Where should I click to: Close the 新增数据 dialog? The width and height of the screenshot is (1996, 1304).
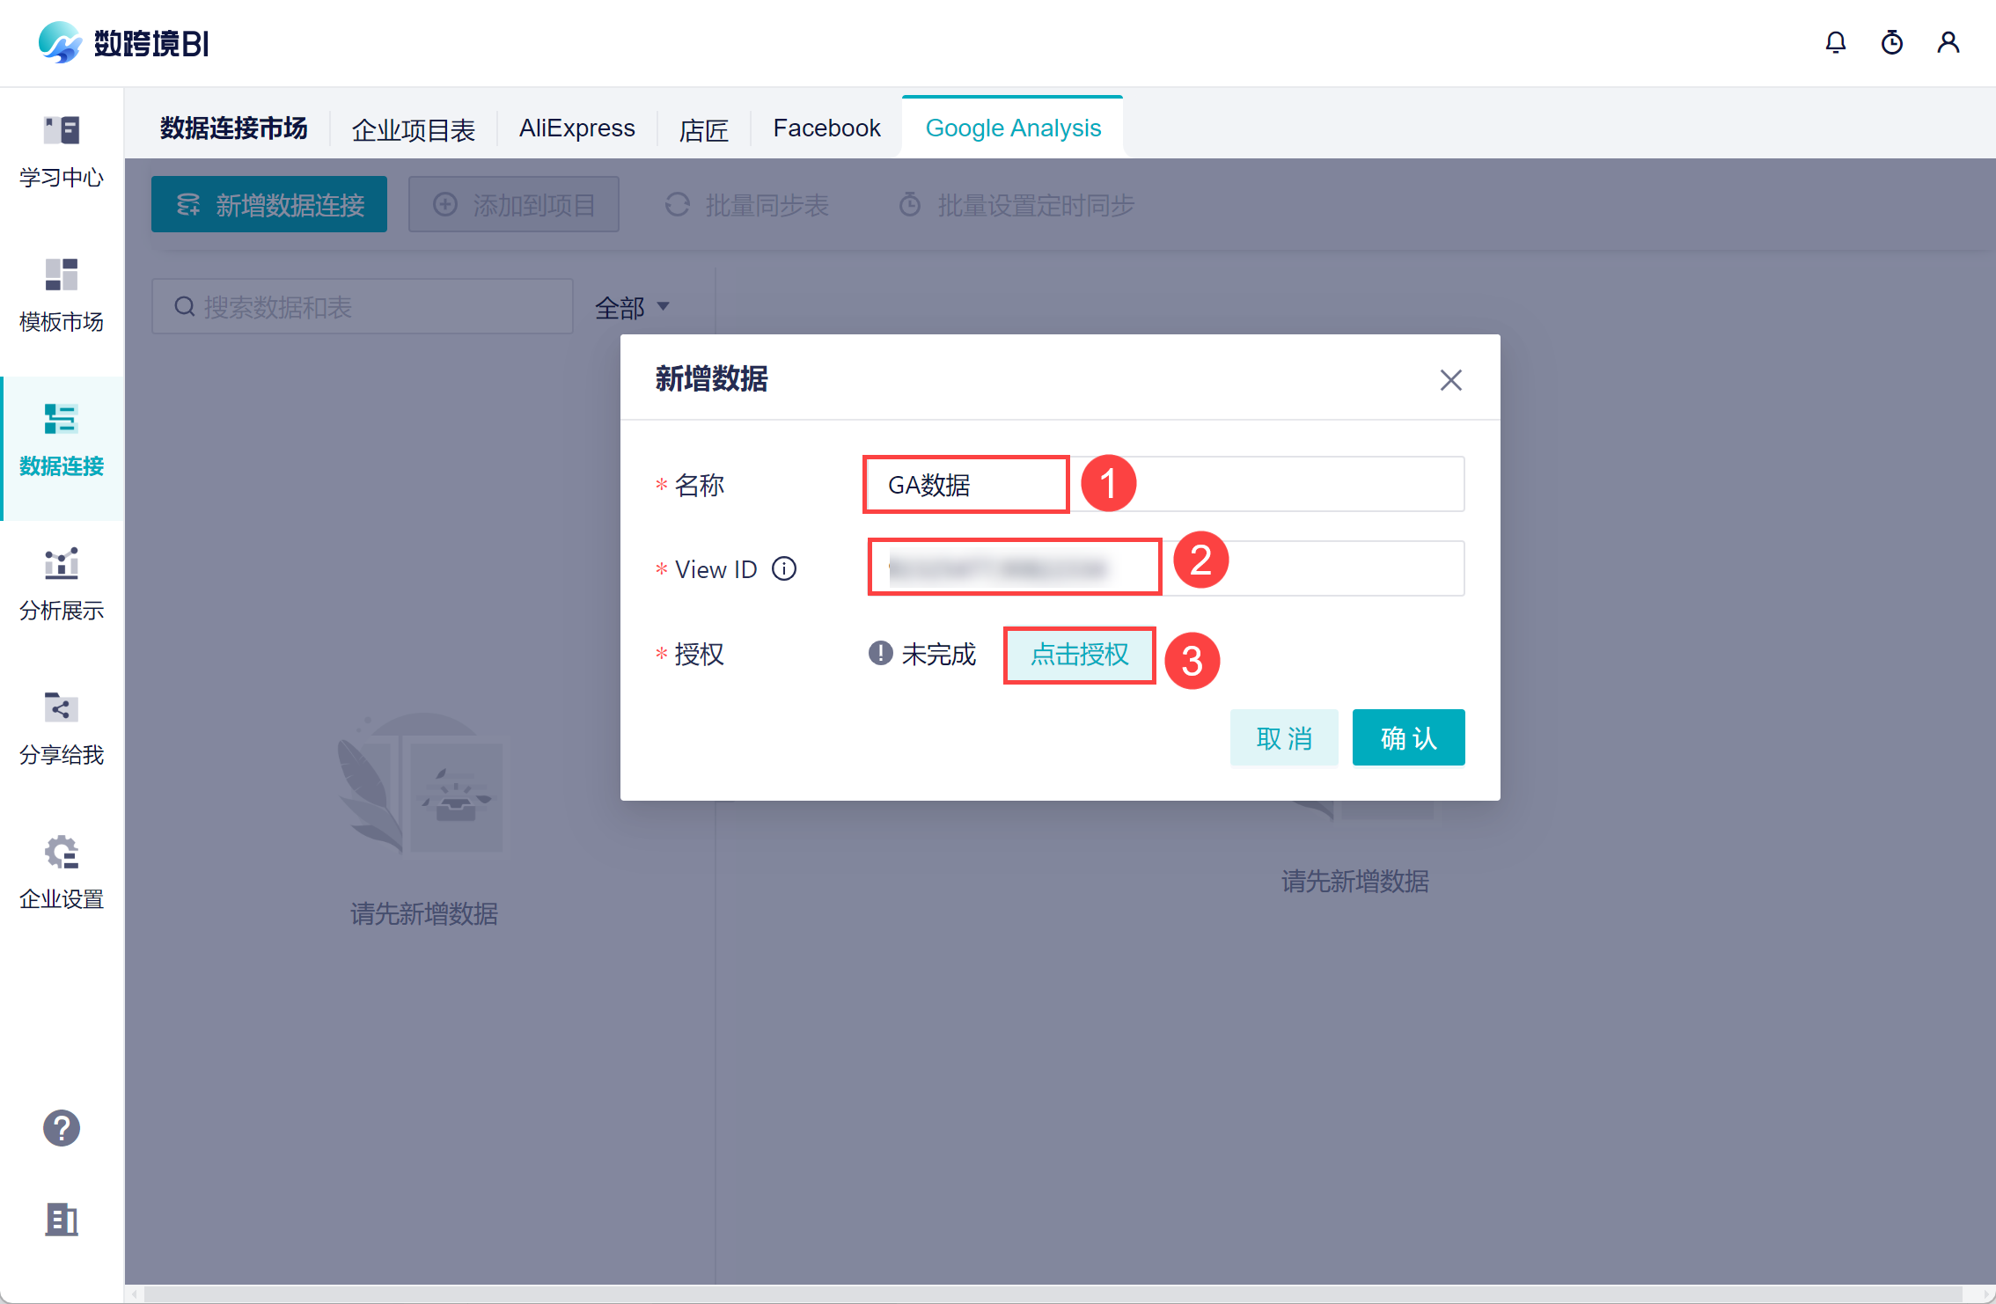coord(1450,380)
